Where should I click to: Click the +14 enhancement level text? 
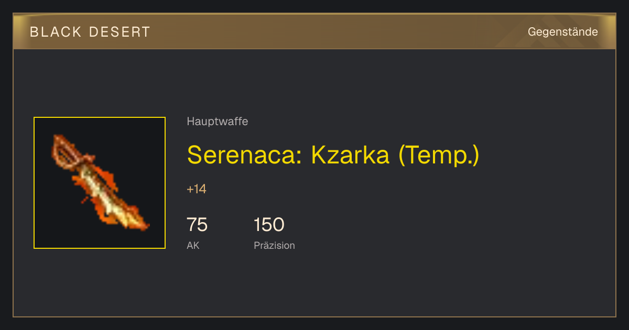coord(197,189)
